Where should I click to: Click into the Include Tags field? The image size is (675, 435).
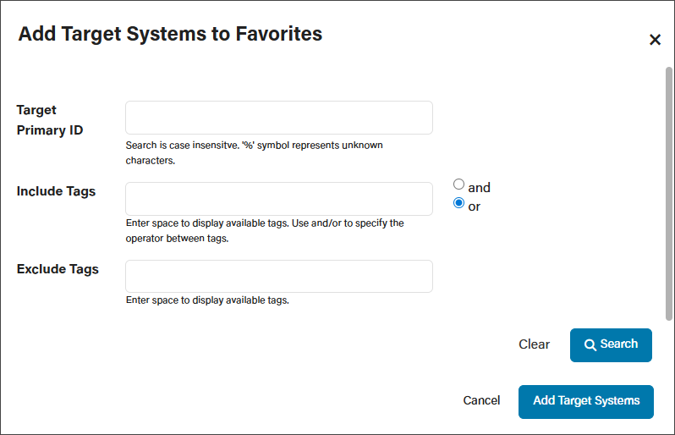(x=279, y=199)
